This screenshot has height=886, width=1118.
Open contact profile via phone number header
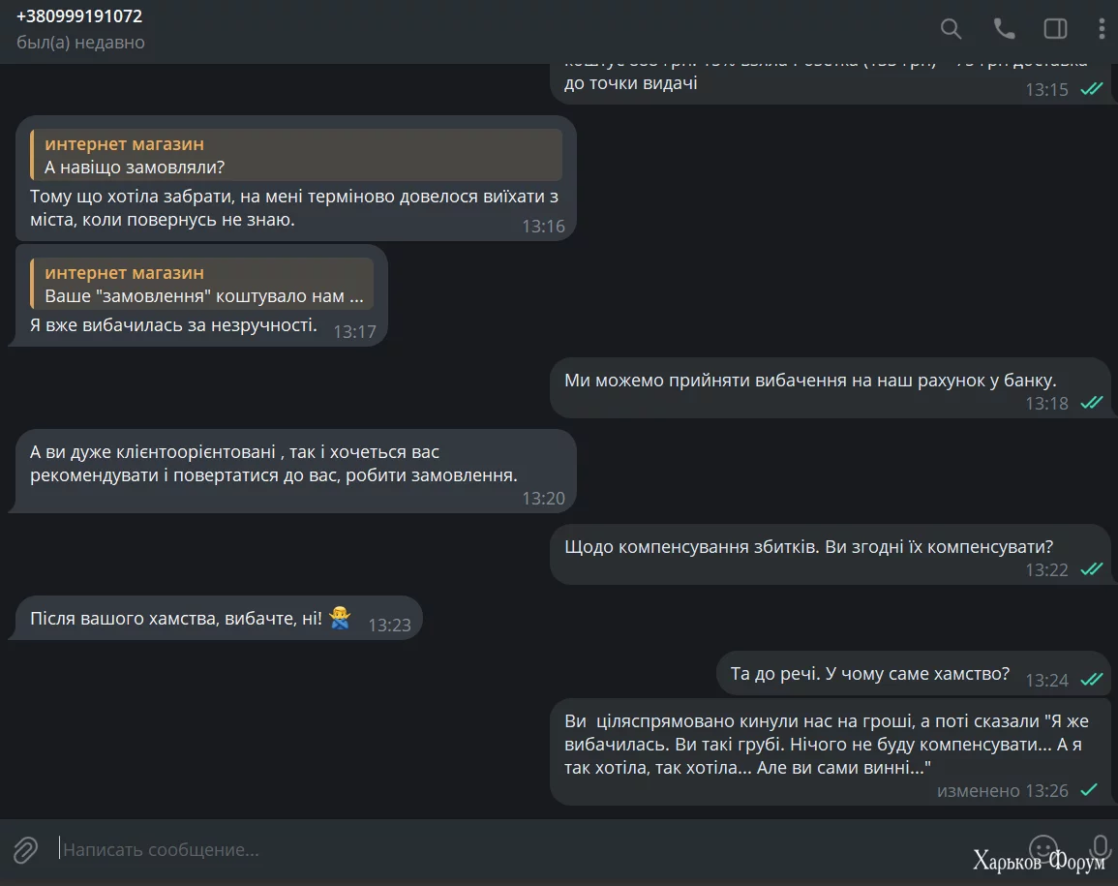[79, 16]
